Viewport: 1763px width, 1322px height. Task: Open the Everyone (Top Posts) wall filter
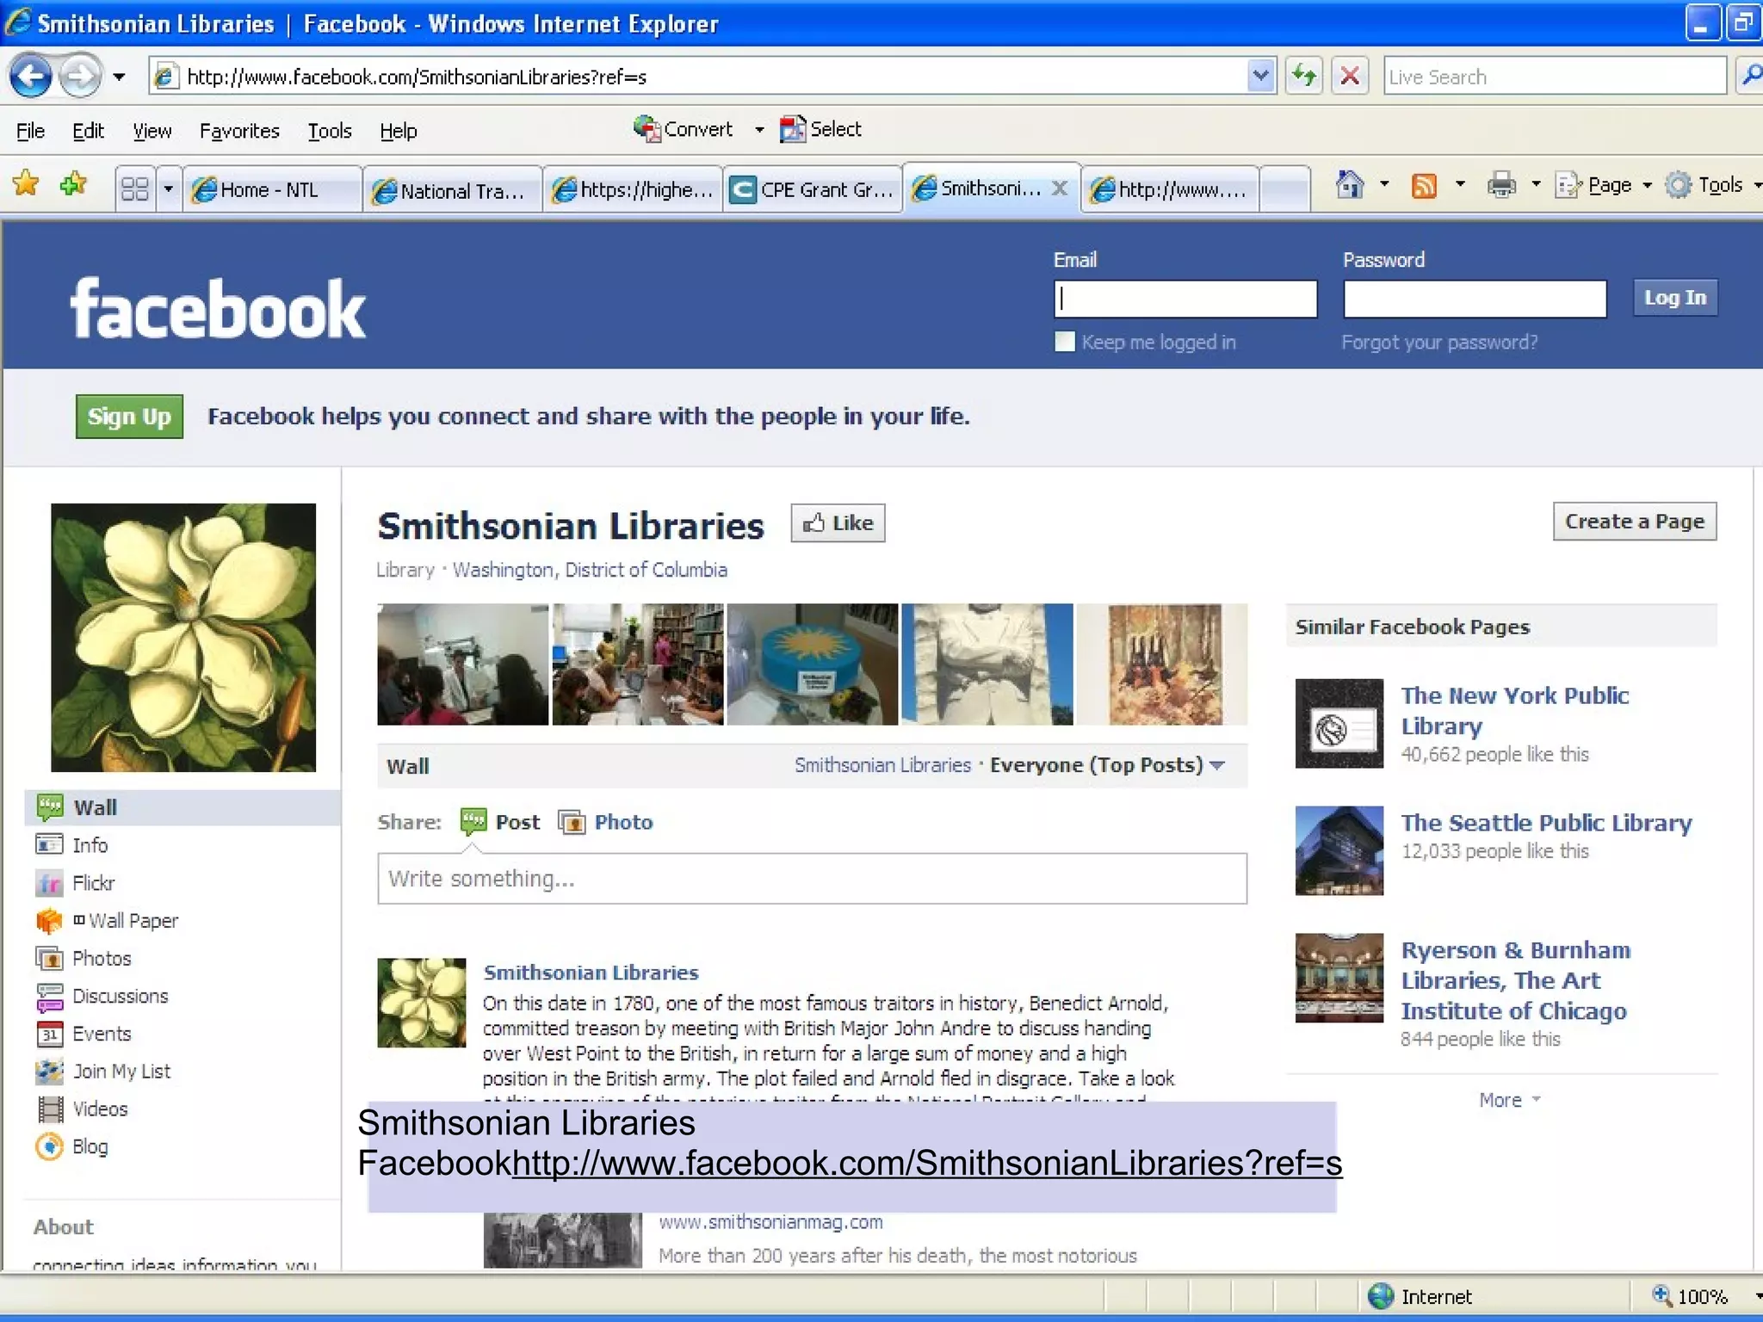click(x=1107, y=765)
